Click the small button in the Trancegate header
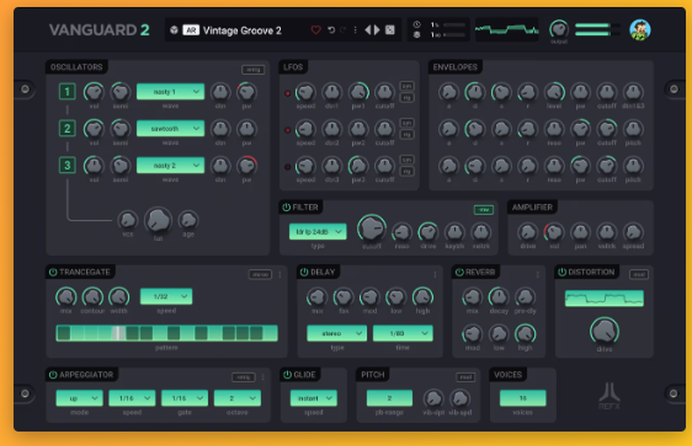This screenshot has height=446, width=692. 260,275
